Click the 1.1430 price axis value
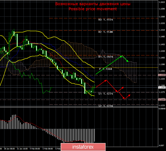The height and width of the screenshot is (151, 166). 162,51
